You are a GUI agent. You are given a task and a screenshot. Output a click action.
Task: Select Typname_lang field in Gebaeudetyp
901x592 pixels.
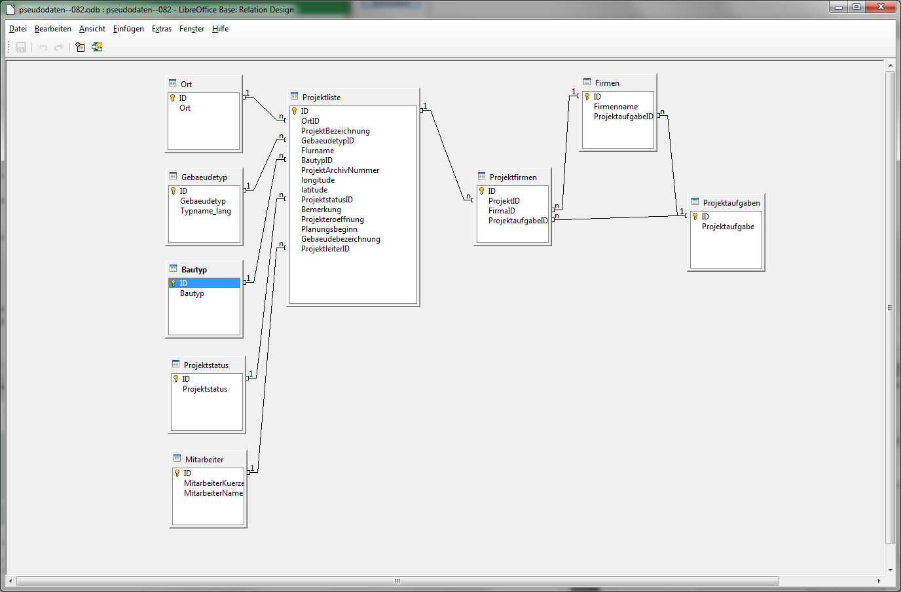pos(204,211)
